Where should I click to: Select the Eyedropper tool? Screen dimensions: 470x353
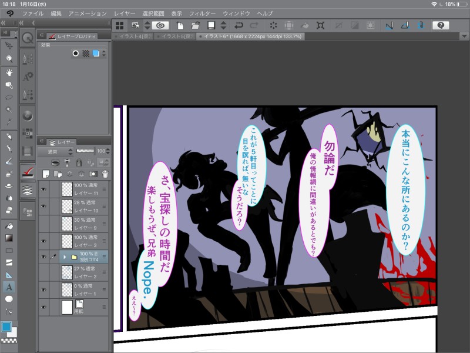(9, 122)
